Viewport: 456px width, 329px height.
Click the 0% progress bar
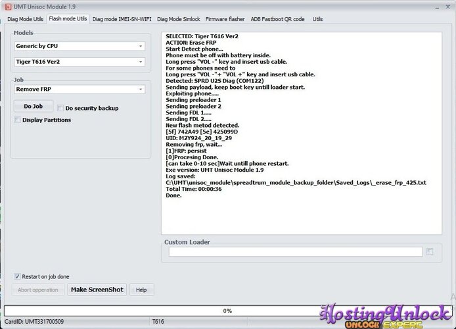[x=227, y=311]
